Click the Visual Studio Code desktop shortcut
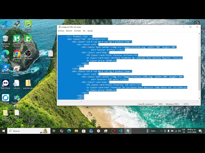205x153 pixels. point(5,26)
